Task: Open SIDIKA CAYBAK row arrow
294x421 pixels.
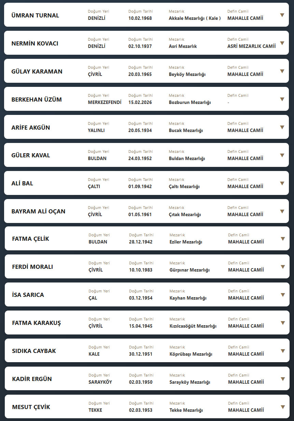Action: coord(283,351)
